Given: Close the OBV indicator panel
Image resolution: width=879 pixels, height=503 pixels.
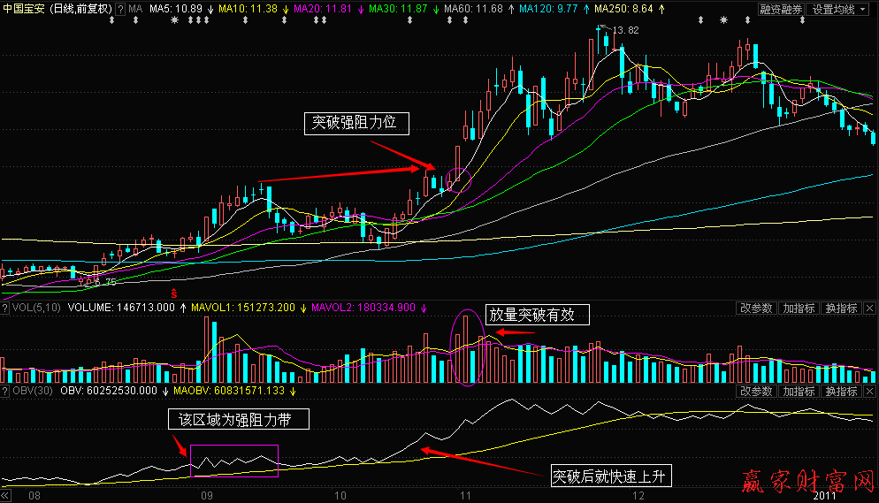Looking at the screenshot, I should pos(869,391).
